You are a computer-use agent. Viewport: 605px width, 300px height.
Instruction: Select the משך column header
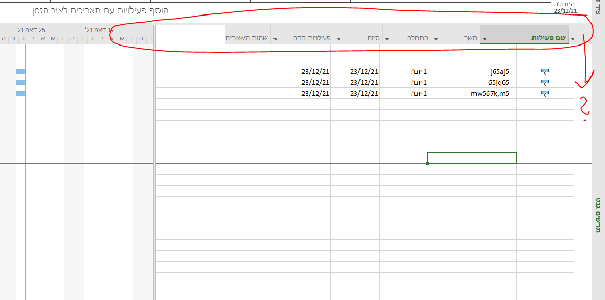(455, 35)
